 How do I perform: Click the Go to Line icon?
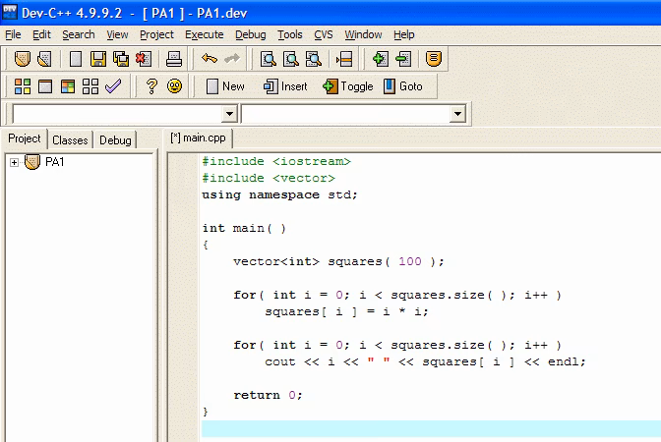click(344, 59)
